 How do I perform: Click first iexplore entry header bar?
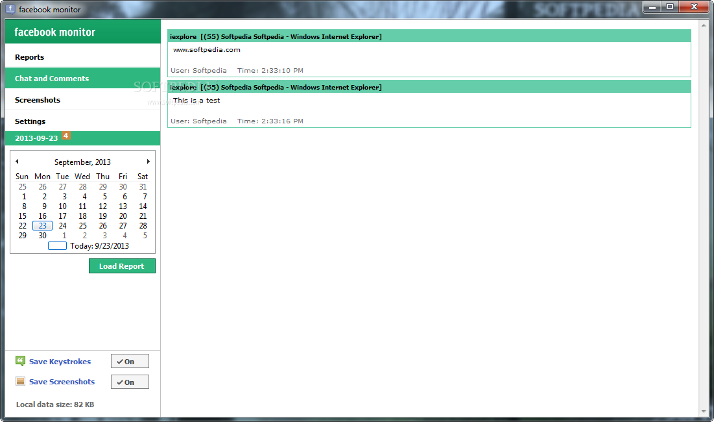coord(429,36)
